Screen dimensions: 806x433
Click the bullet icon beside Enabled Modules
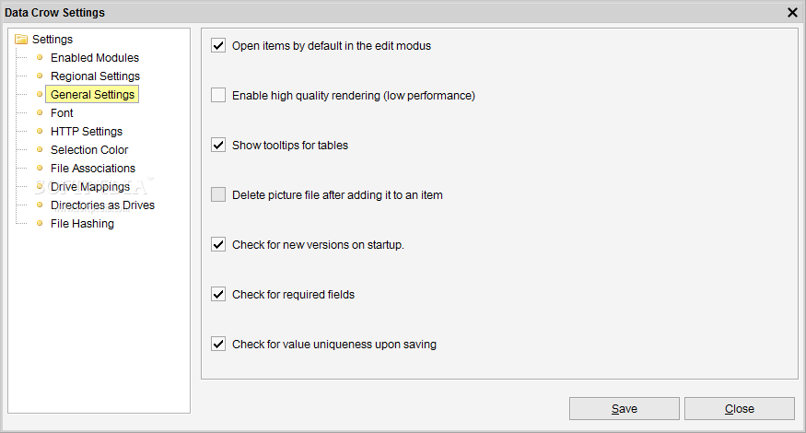(40, 58)
